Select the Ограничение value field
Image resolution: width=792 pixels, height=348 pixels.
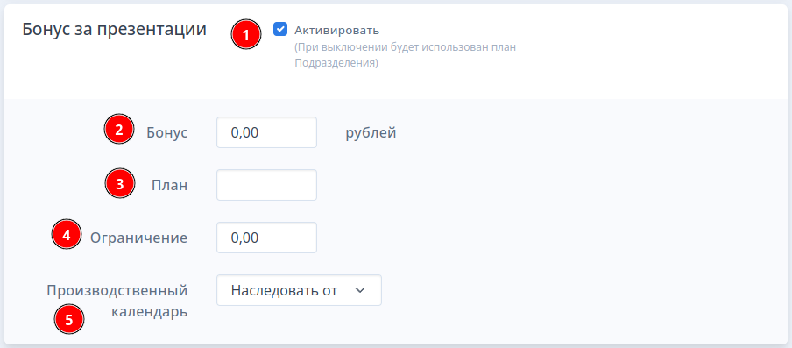click(266, 238)
